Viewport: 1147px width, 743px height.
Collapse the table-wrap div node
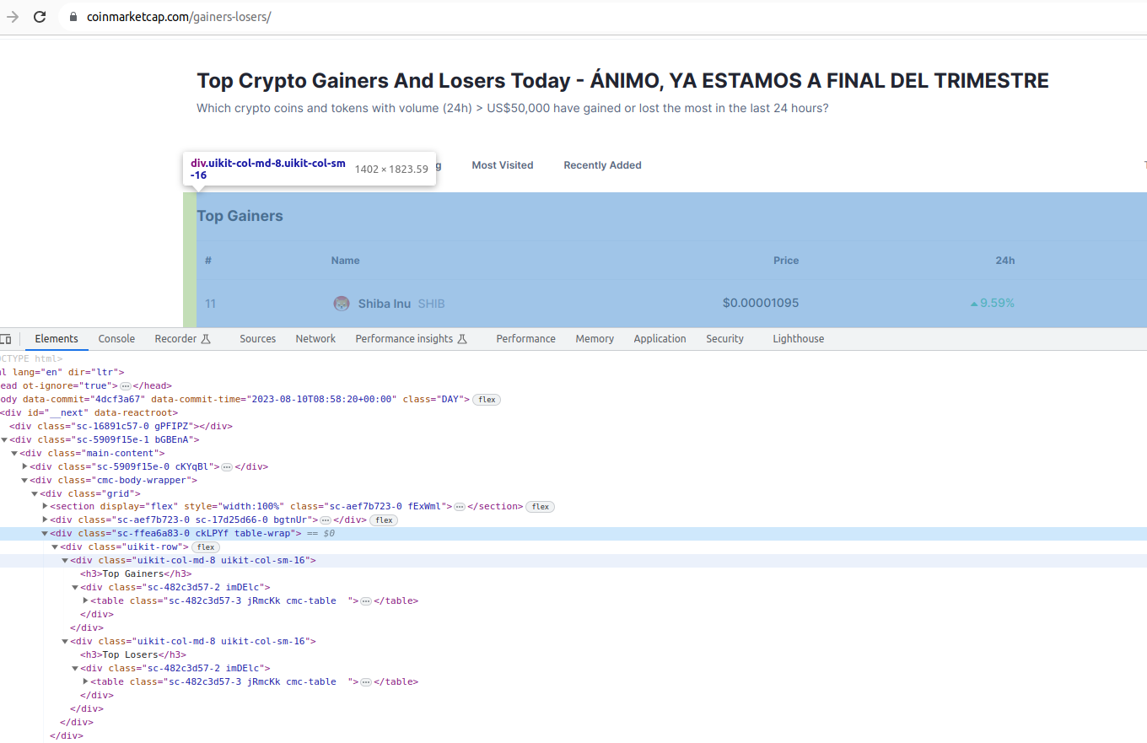45,534
